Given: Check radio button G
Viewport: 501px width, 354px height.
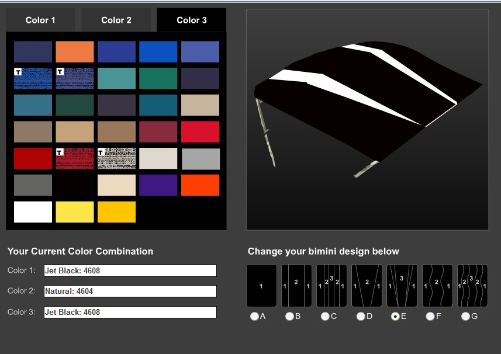Looking at the screenshot, I should pyautogui.click(x=465, y=316).
